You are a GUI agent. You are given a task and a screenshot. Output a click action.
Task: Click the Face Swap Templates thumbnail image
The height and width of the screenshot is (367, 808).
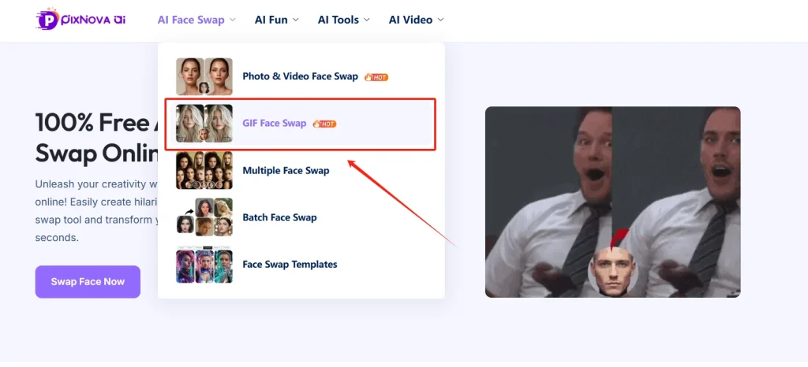point(204,265)
